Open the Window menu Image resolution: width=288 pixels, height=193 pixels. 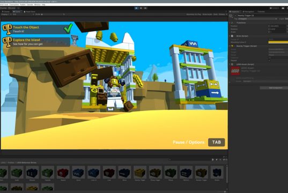point(38,5)
